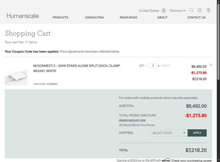
Task: Open the PRODUCTS menu
Action: click(60, 18)
